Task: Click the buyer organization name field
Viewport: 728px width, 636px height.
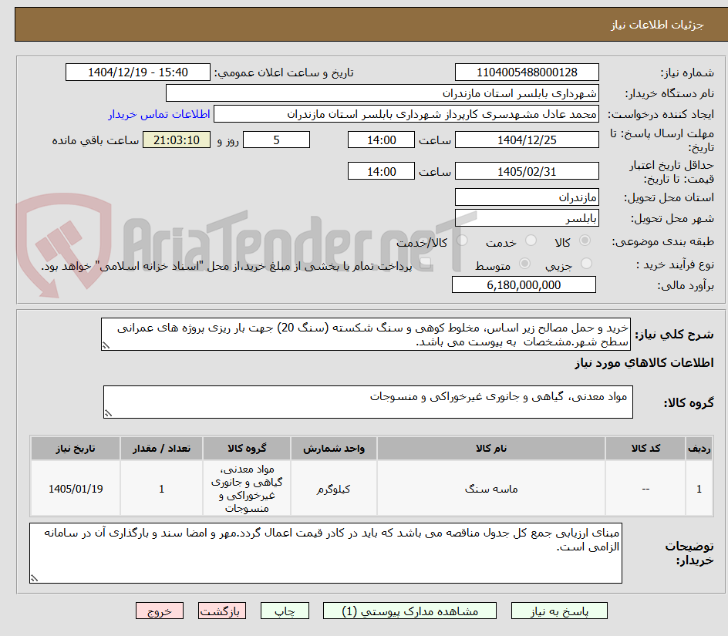Action: pos(382,93)
